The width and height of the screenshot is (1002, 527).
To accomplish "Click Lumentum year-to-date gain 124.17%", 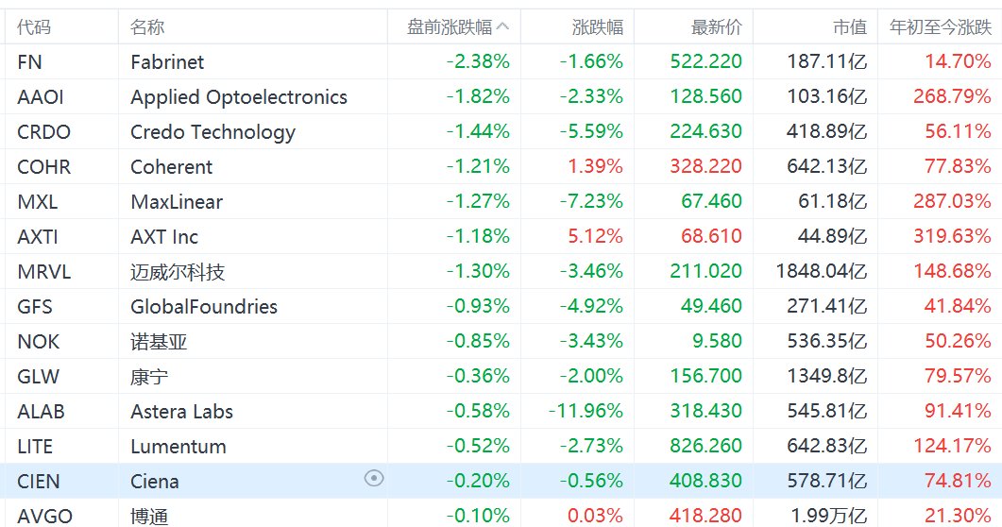I will point(952,446).
